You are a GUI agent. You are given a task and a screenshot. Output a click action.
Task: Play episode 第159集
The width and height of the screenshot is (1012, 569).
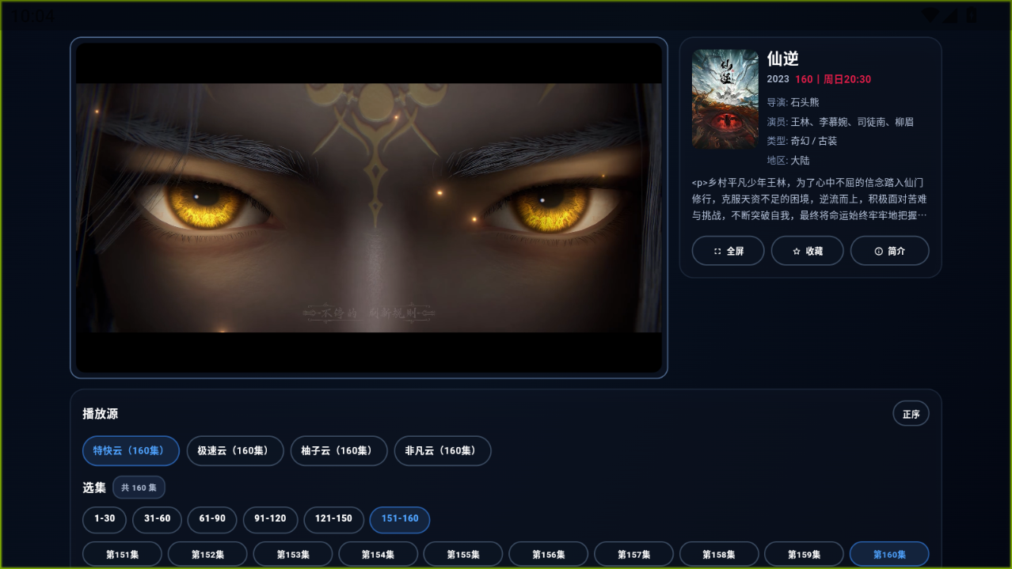click(x=804, y=555)
